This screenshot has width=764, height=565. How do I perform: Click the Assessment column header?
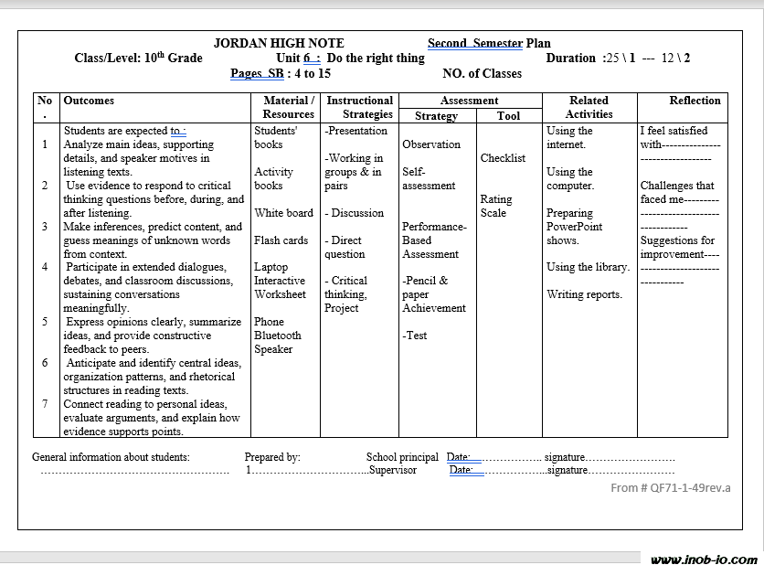click(x=470, y=101)
